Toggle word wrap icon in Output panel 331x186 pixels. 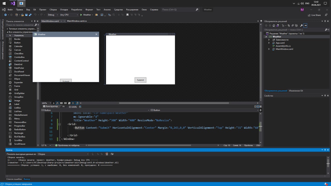[x=112, y=154]
